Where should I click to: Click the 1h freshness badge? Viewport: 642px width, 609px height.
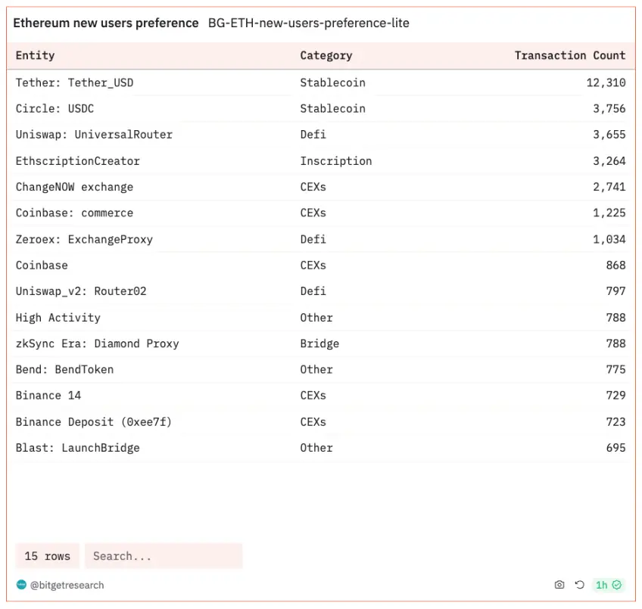point(602,585)
